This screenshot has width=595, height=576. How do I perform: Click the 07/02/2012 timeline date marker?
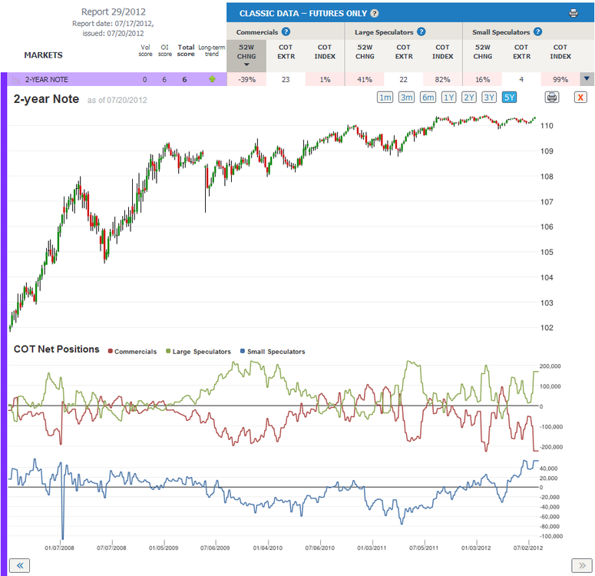coord(528,548)
